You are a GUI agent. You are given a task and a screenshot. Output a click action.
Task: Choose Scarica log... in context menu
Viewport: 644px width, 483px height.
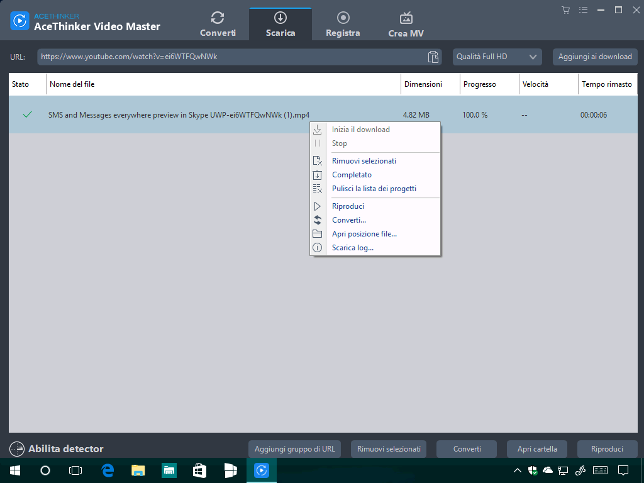click(375, 248)
